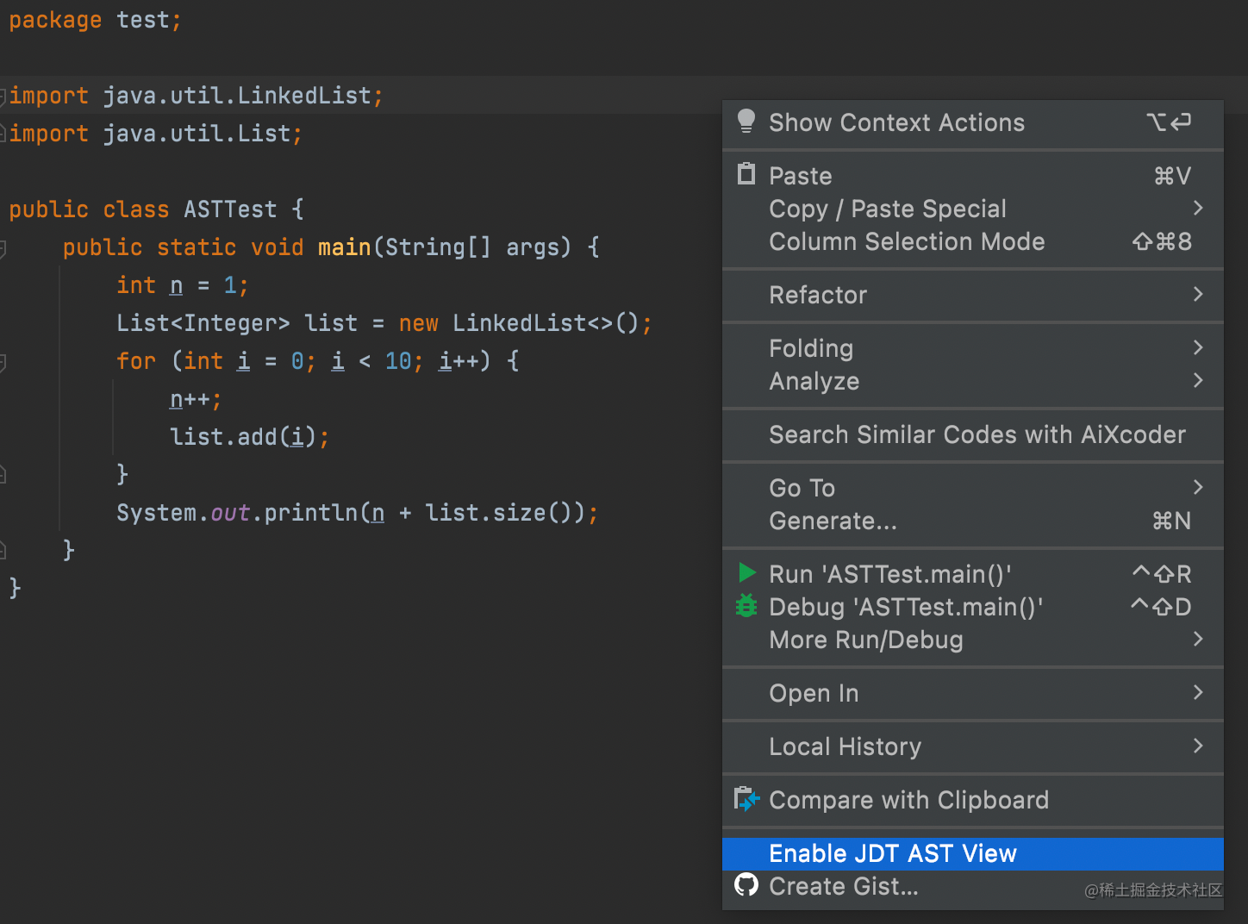Collapse the import block fold marker
This screenshot has height=924, width=1248.
[3, 96]
